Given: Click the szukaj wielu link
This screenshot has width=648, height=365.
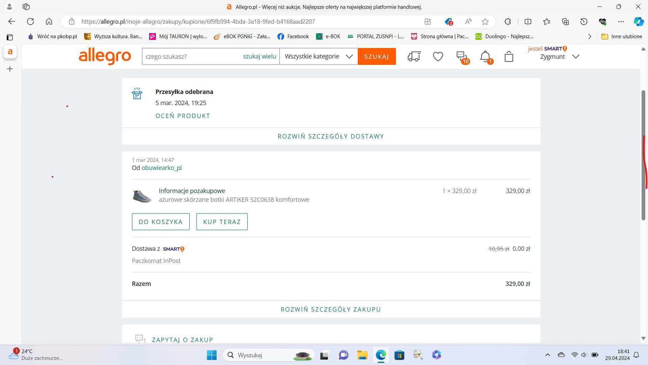Looking at the screenshot, I should pos(260,56).
